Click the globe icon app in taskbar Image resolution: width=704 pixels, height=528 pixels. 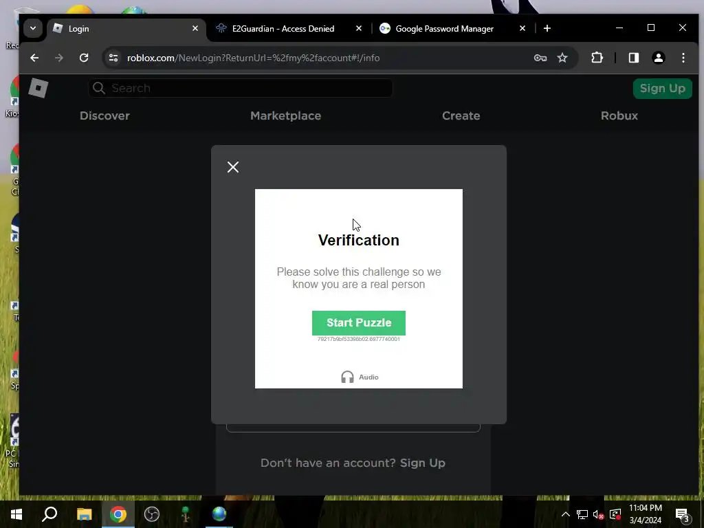tap(219, 514)
